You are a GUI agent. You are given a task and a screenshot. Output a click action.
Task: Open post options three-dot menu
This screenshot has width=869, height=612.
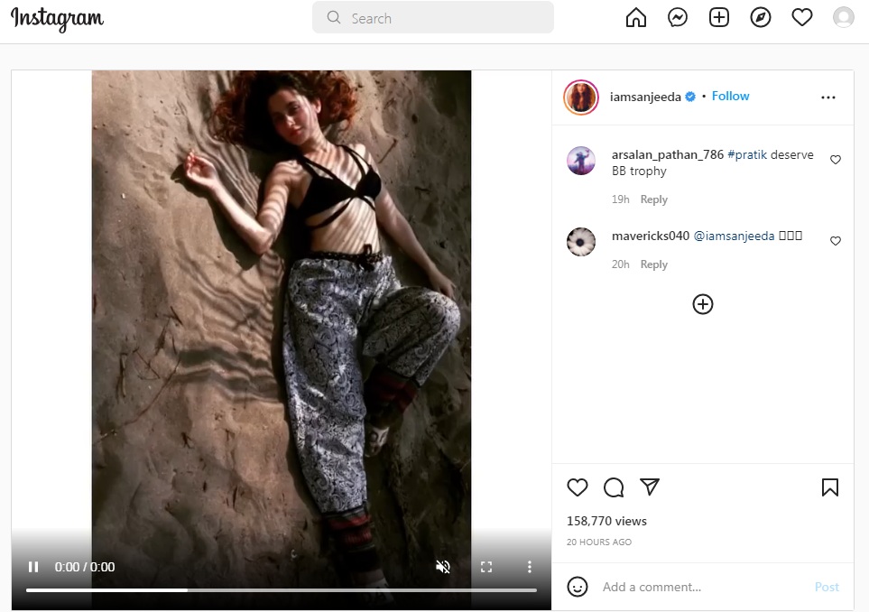(x=828, y=97)
